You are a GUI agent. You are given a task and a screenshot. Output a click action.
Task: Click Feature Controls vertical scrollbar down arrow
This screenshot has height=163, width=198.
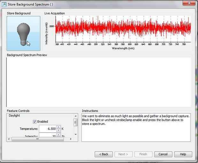pos(76,134)
